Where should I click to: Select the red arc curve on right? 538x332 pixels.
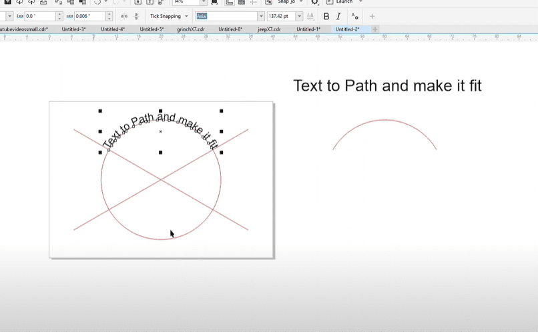[384, 121]
